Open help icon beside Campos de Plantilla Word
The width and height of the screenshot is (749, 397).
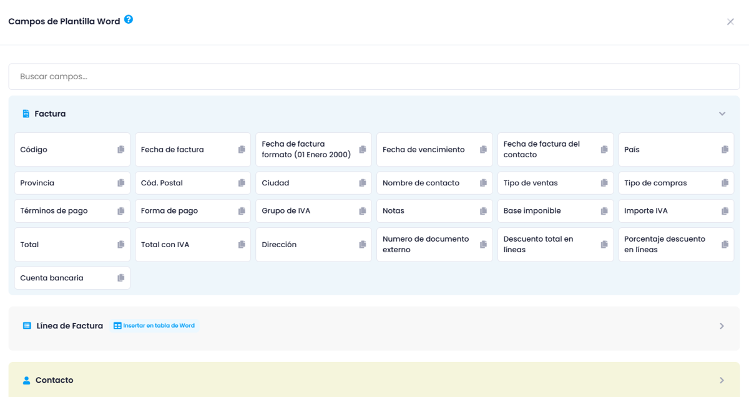(129, 19)
